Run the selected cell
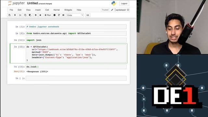Viewport: 208px width, 117px height. 48,15
